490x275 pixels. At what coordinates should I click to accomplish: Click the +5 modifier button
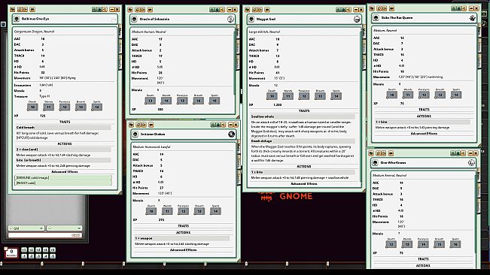point(53,249)
